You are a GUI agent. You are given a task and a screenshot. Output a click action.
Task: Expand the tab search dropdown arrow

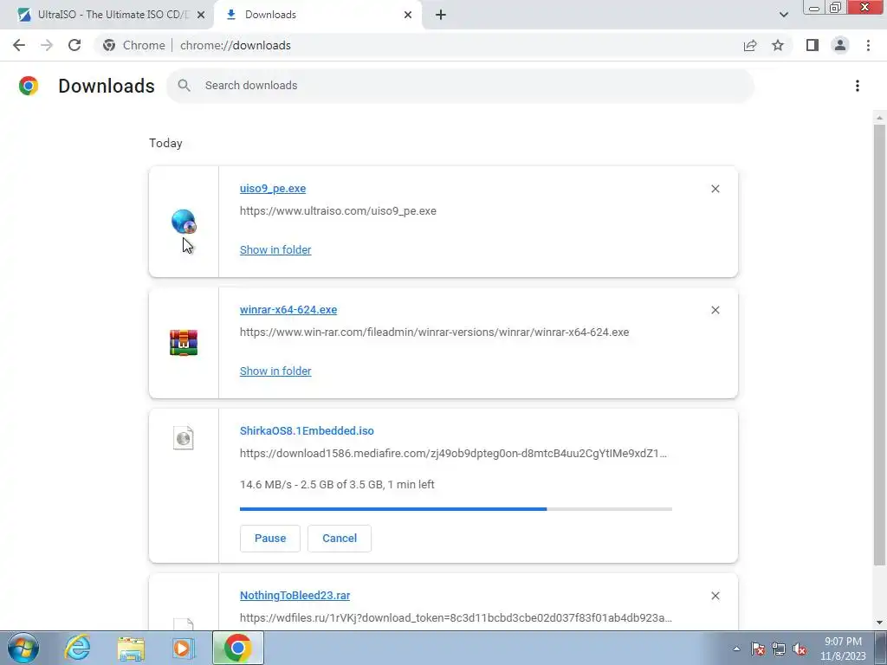pos(783,15)
